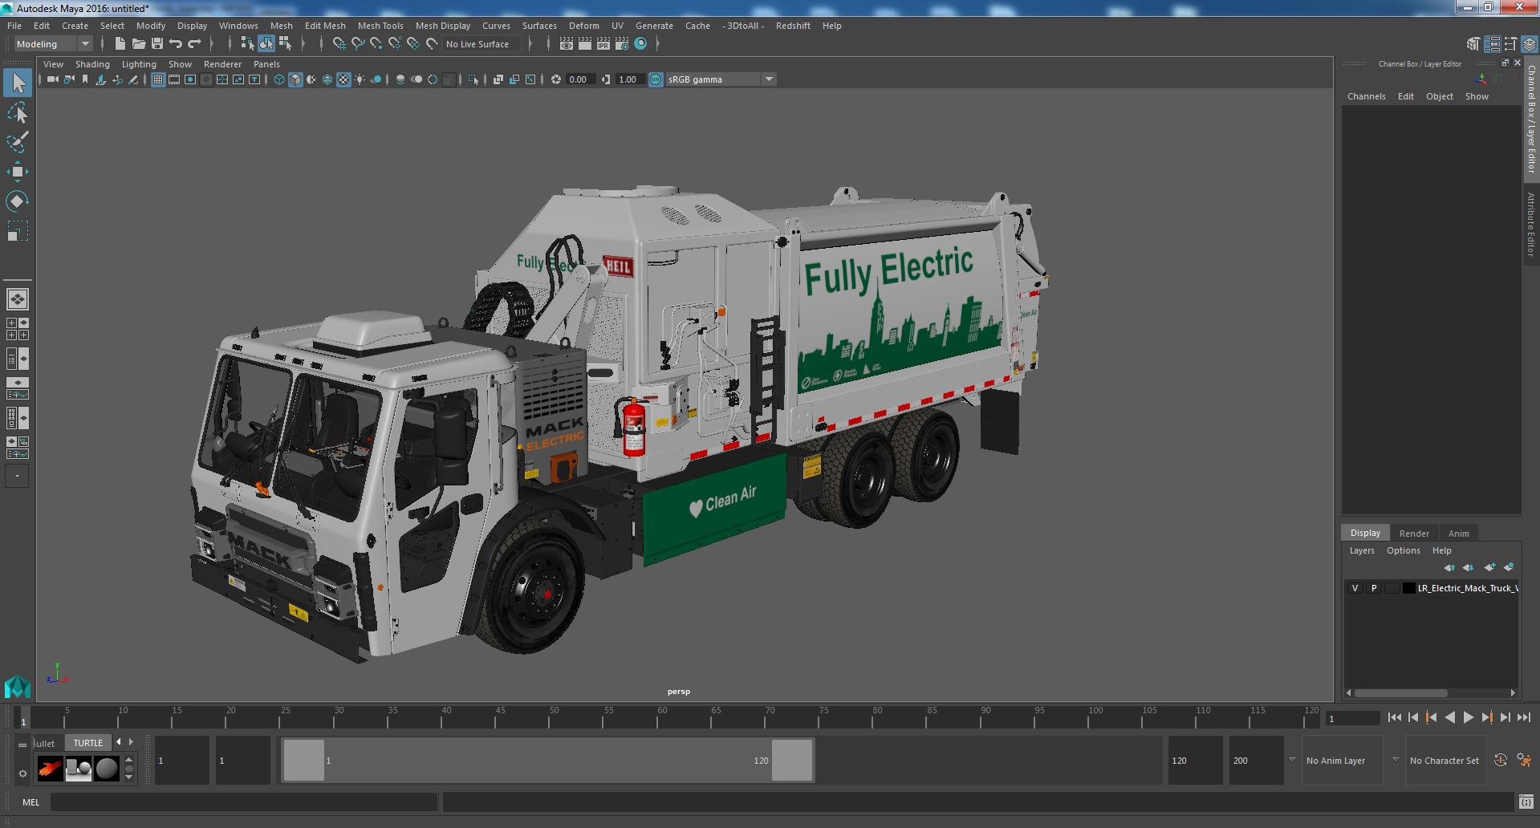
Task: Click layer color swatch for LR_Electric_Mack_Truck
Action: (1409, 588)
